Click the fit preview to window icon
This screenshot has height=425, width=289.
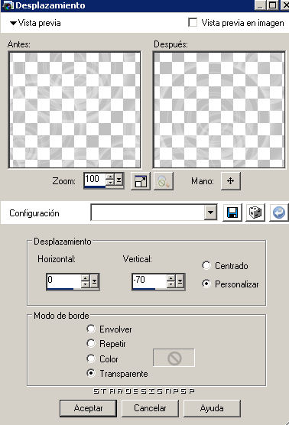[x=141, y=181]
